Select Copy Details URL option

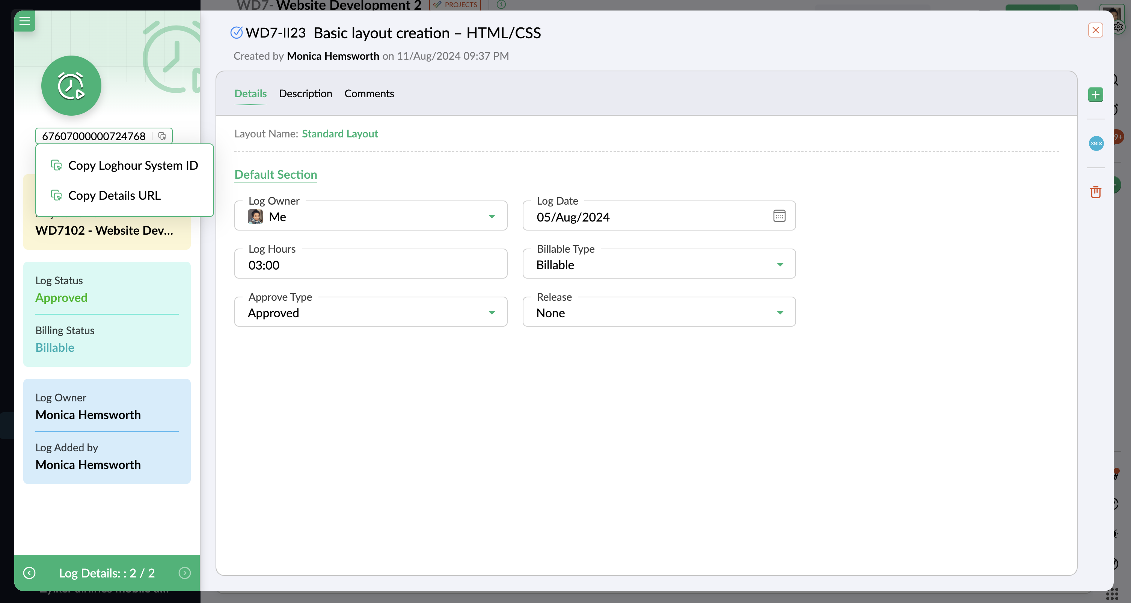114,195
